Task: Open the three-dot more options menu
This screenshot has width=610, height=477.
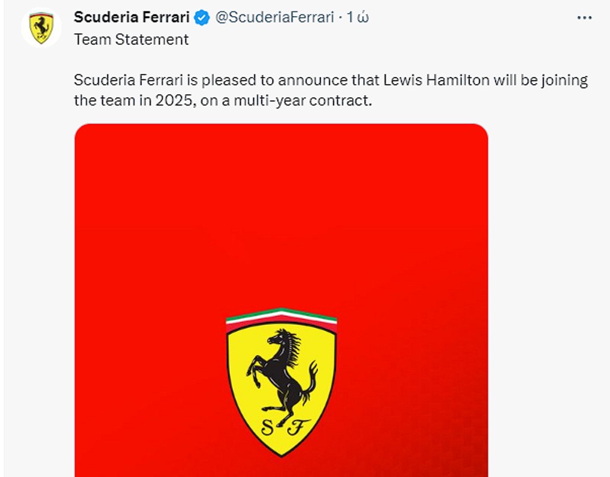Action: [584, 18]
